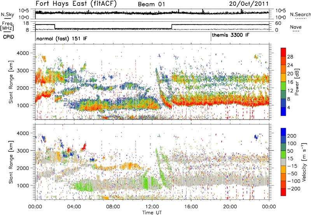311x215 pixels.
Task: Click the "12" power colorbar tick label
Action: pos(290,90)
